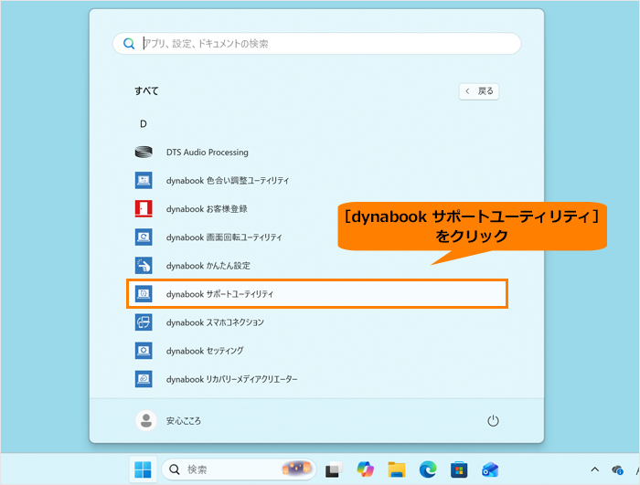Launch dynabook セッティング
Screen dimensions: 640x485
(204, 351)
